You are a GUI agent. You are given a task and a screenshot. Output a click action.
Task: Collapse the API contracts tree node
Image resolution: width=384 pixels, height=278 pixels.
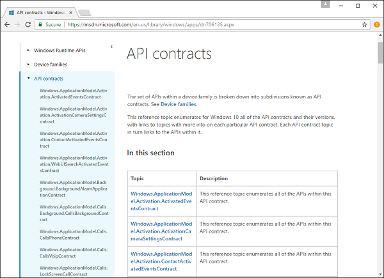point(28,79)
